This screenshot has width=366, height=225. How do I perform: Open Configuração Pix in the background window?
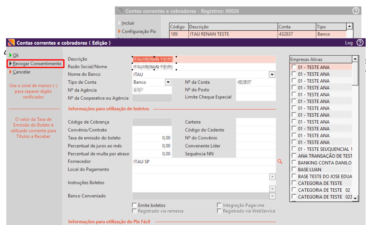(x=138, y=31)
